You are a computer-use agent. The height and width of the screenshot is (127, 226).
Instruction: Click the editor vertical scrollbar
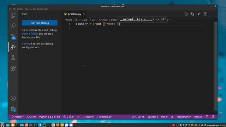pos(216,66)
